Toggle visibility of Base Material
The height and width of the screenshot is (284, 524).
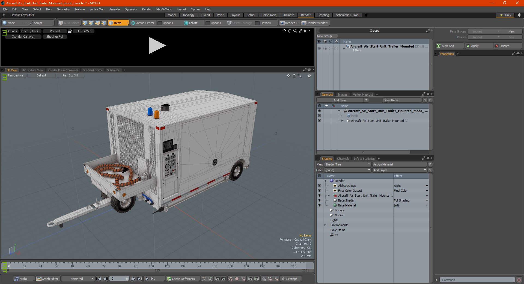click(x=319, y=205)
